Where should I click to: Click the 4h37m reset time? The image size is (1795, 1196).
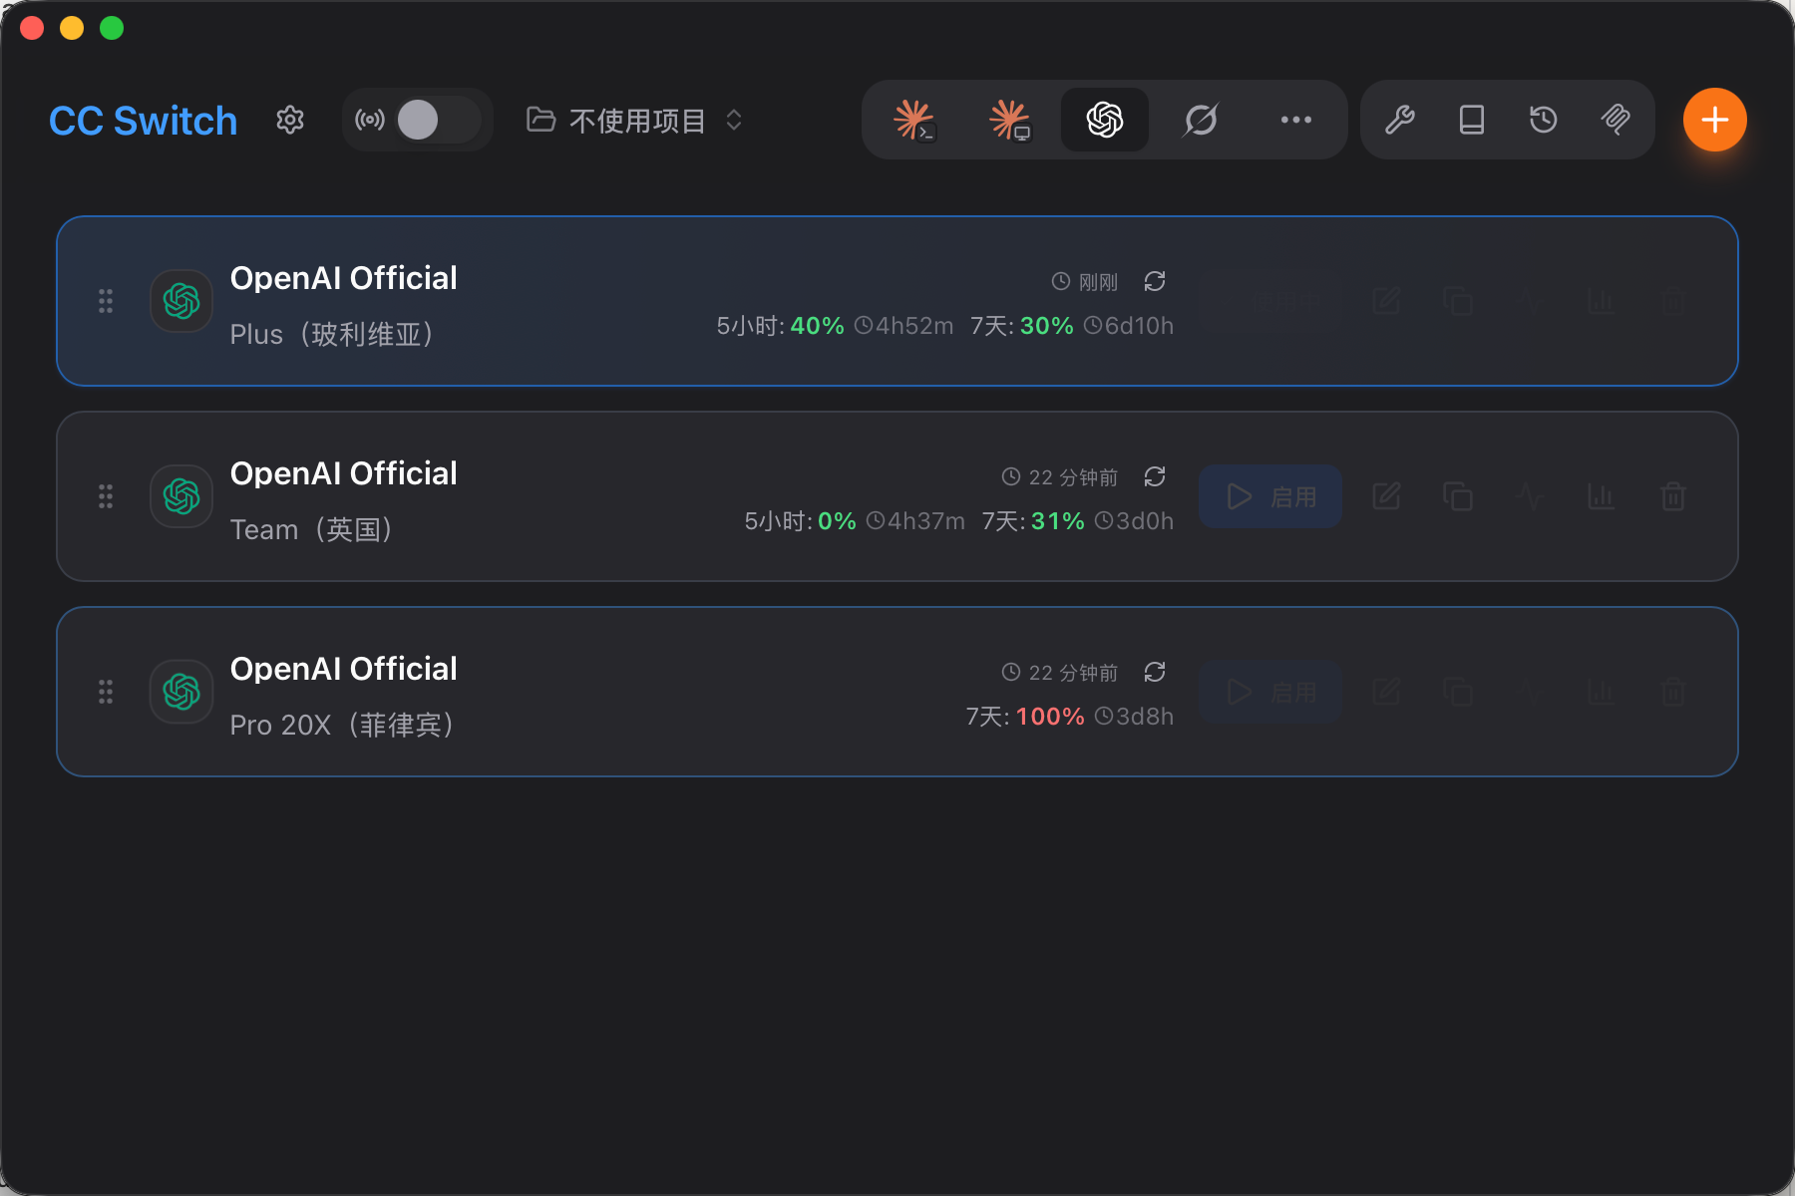tap(916, 521)
